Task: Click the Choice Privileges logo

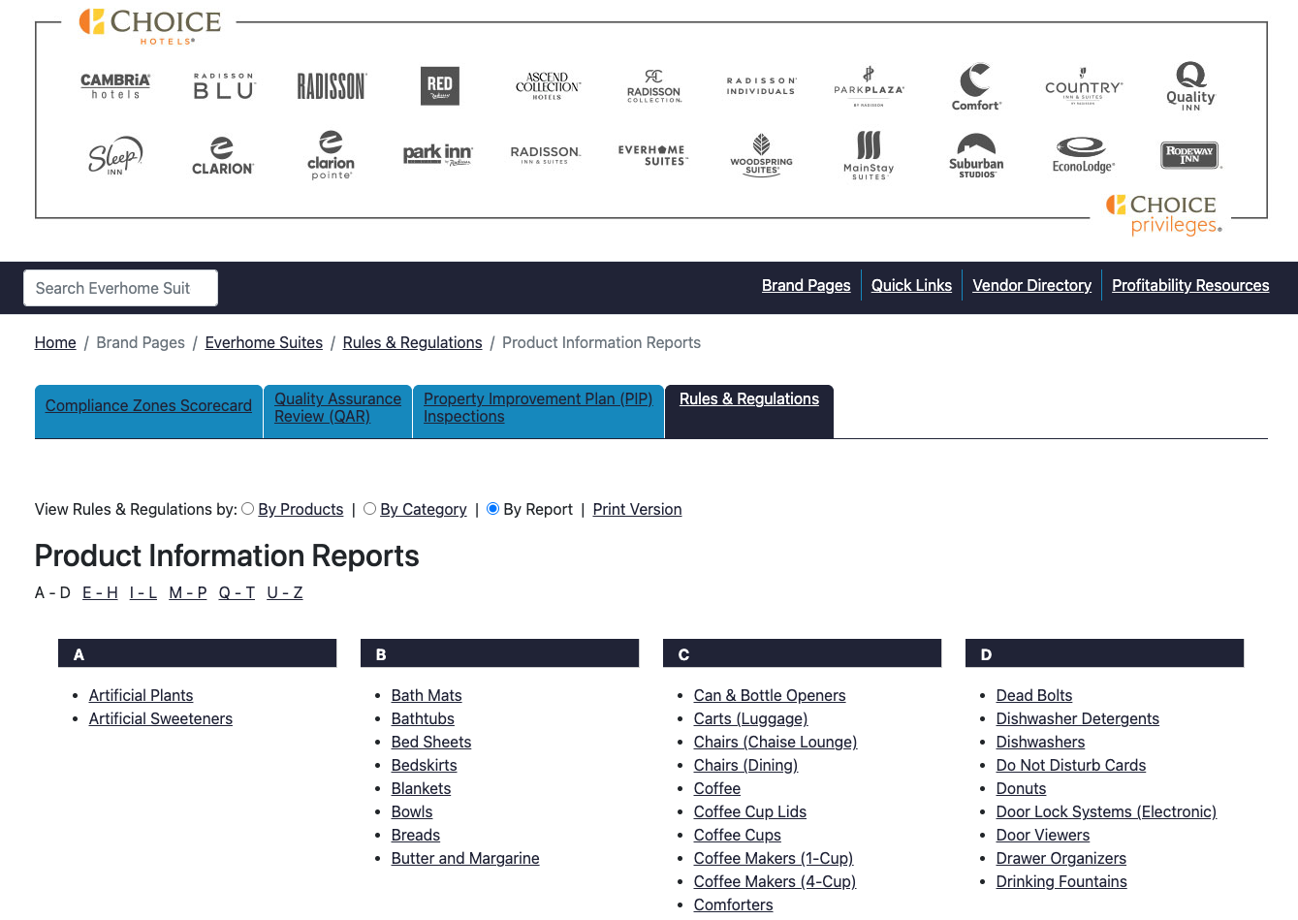Action: point(1164,214)
